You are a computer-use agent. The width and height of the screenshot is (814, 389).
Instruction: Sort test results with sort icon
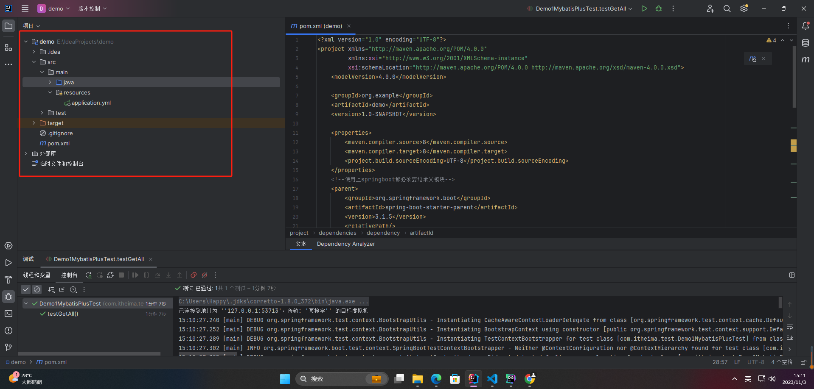51,289
